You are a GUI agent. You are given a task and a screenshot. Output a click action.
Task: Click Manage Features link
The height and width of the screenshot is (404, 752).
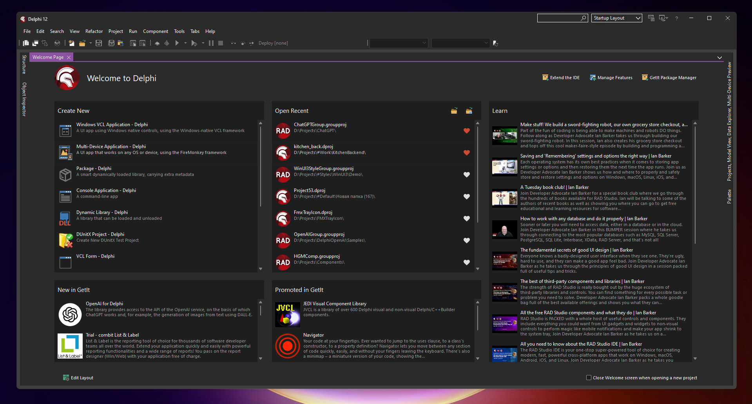(611, 78)
